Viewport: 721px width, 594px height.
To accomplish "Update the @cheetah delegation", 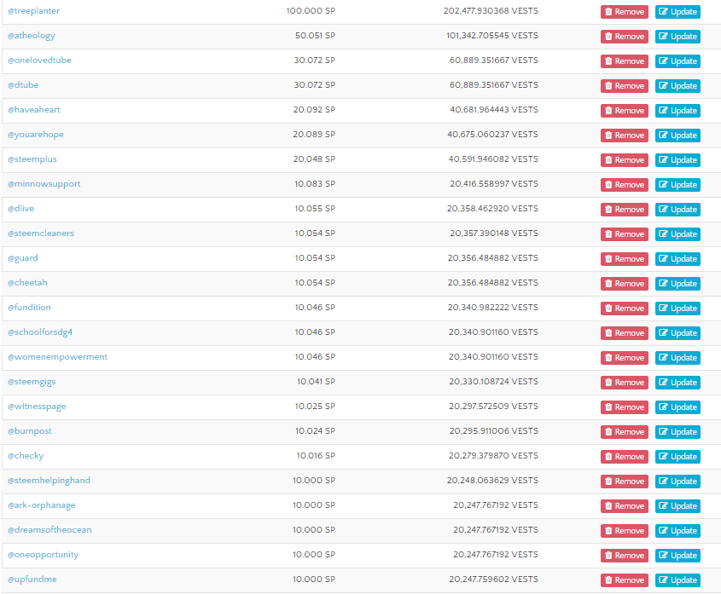I will [x=677, y=284].
